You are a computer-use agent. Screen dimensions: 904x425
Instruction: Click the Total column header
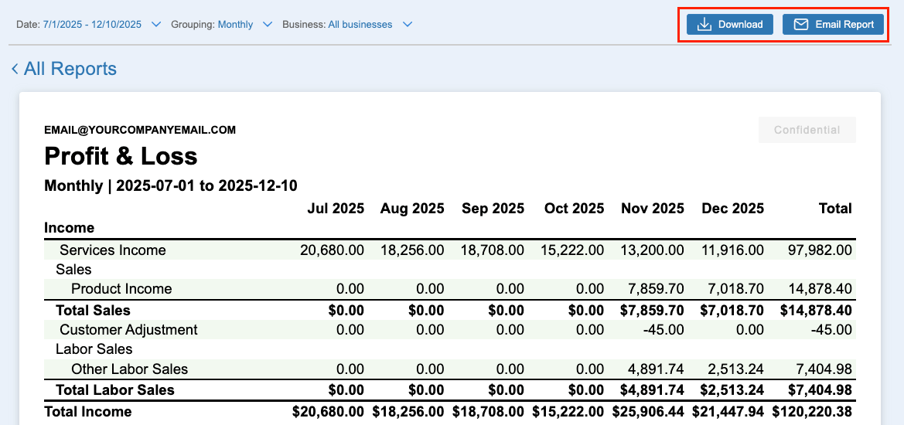[x=834, y=209]
